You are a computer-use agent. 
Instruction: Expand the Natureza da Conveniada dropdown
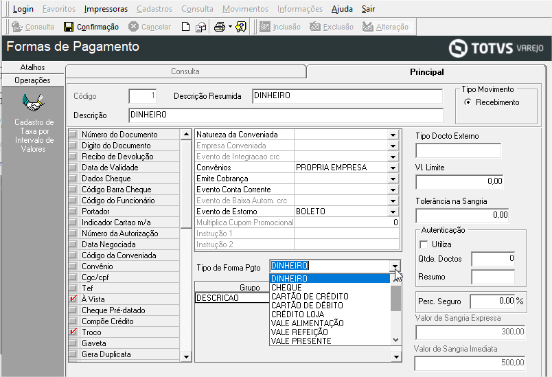click(393, 135)
